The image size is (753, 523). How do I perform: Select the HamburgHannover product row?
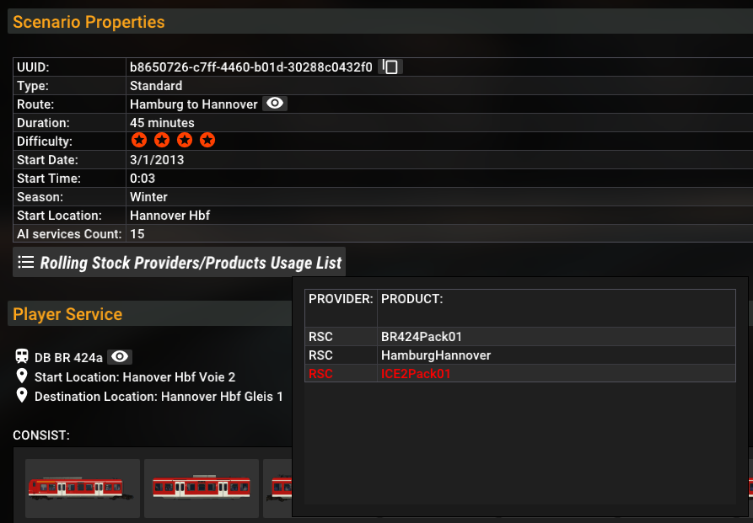pos(436,355)
